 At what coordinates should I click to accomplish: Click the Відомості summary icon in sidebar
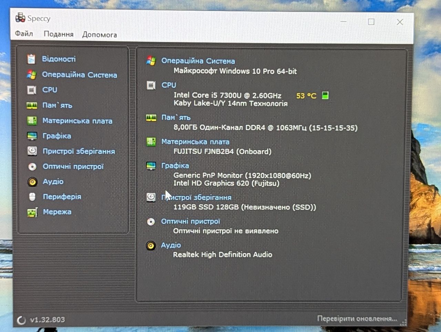coord(31,59)
